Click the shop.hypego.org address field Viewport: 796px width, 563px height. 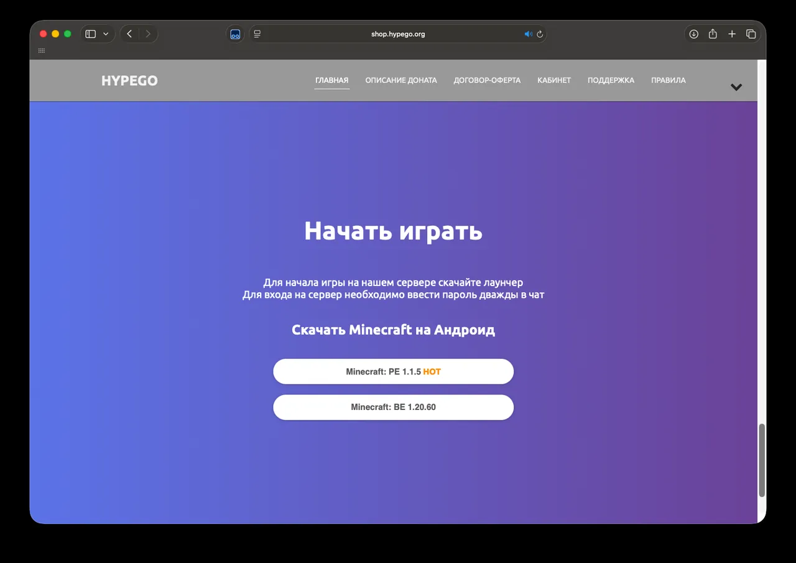pos(398,34)
